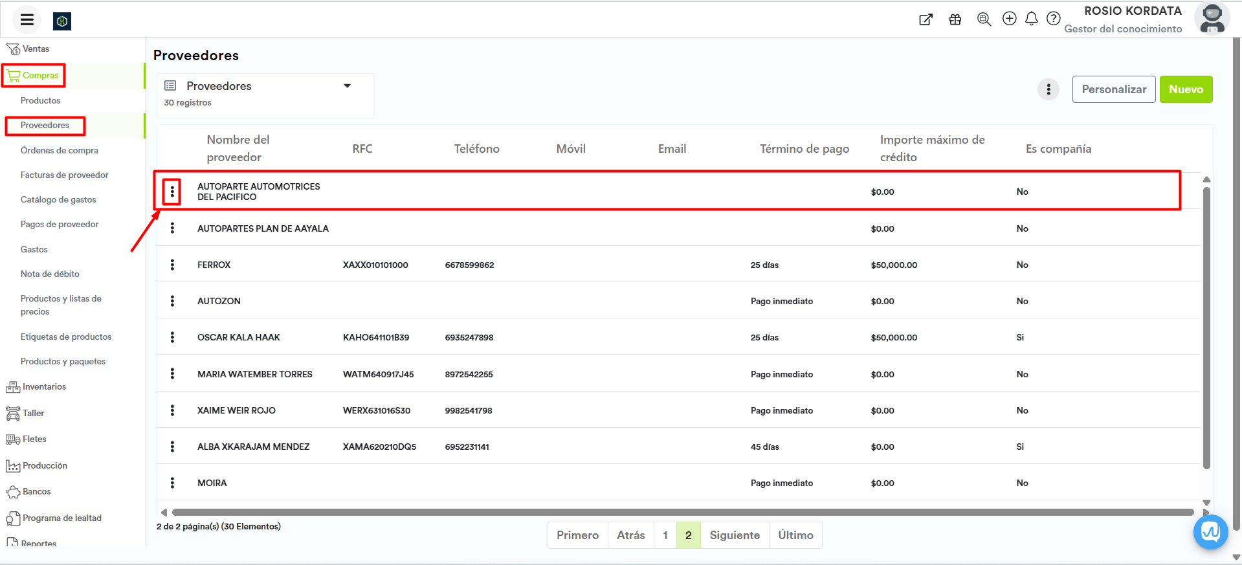This screenshot has height=565, width=1242.
Task: Open the hamburger main menu
Action: (27, 19)
